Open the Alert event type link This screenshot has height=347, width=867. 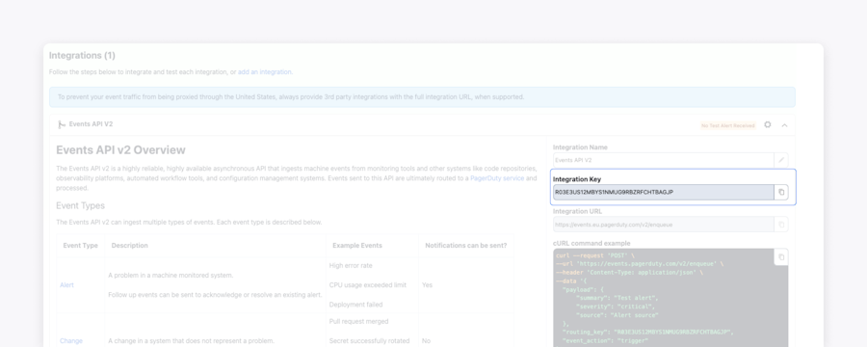pyautogui.click(x=66, y=285)
